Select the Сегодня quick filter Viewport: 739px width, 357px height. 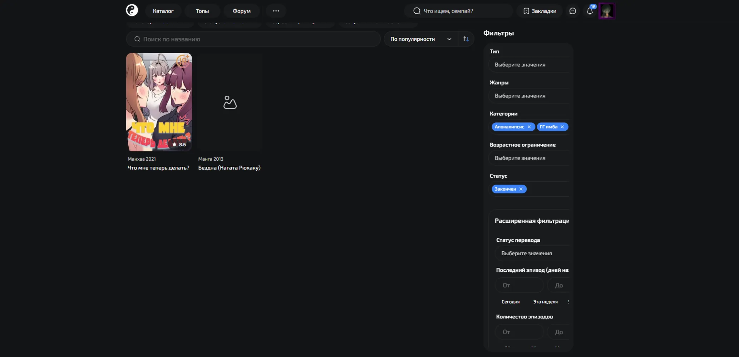pyautogui.click(x=511, y=302)
